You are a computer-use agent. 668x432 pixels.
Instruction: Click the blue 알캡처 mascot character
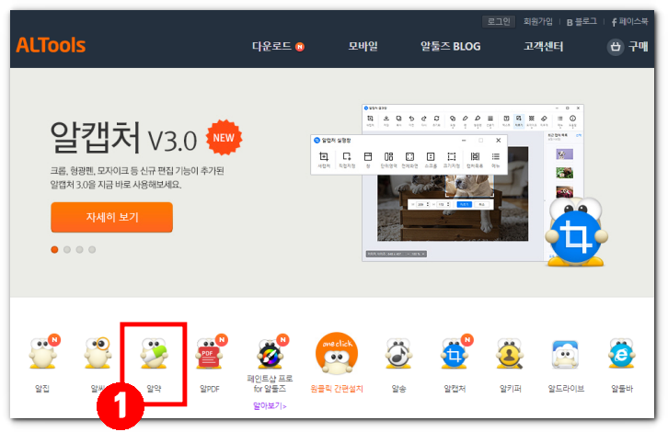576,232
